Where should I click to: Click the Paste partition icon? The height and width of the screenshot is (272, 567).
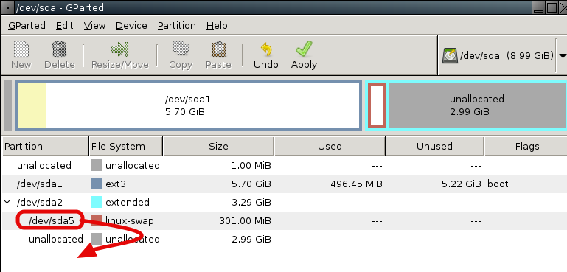pyautogui.click(x=218, y=49)
